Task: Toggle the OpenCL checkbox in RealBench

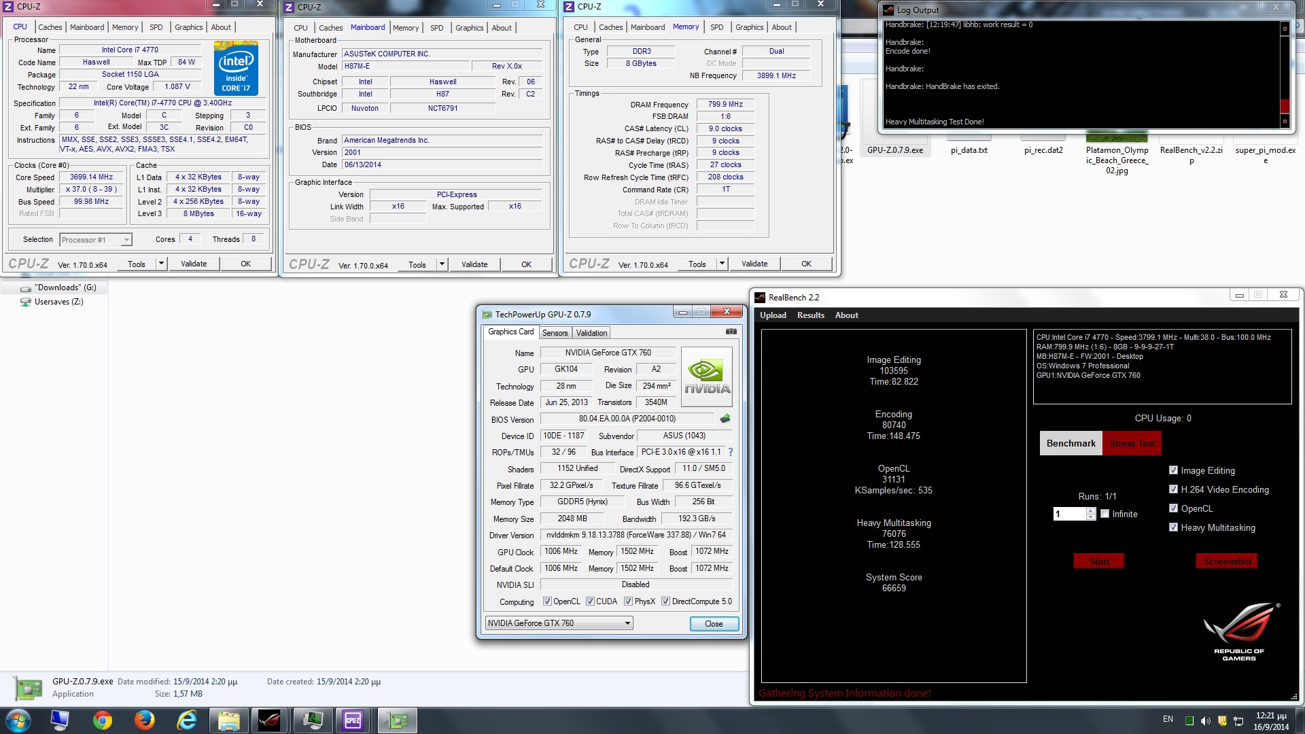Action: 1173,508
